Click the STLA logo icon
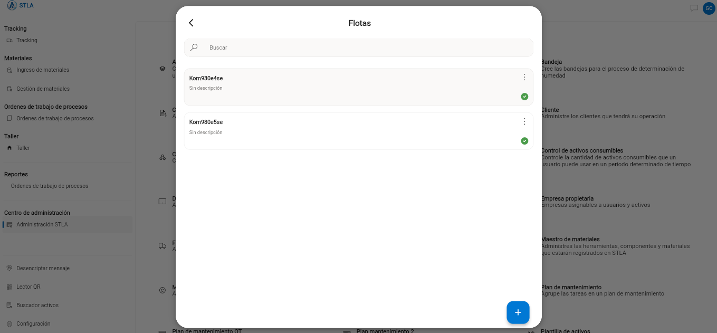The width and height of the screenshot is (717, 333). (12, 5)
